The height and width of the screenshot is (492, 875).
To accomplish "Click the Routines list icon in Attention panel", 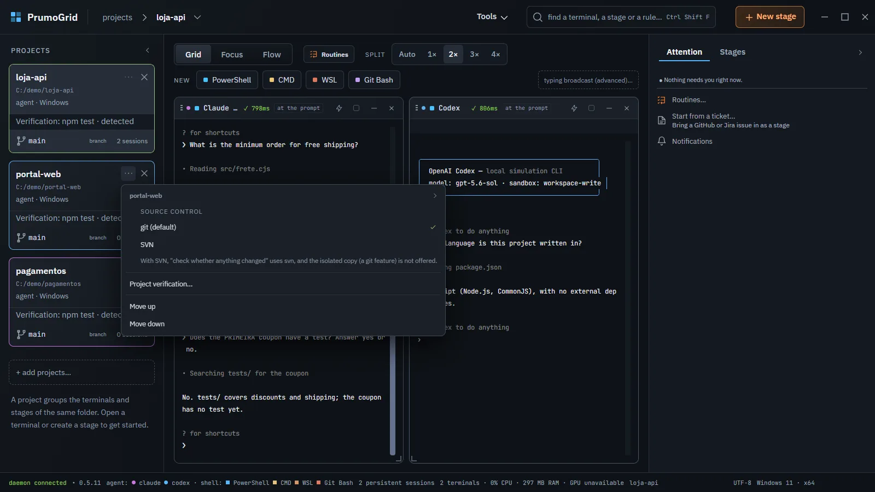I will [x=662, y=100].
